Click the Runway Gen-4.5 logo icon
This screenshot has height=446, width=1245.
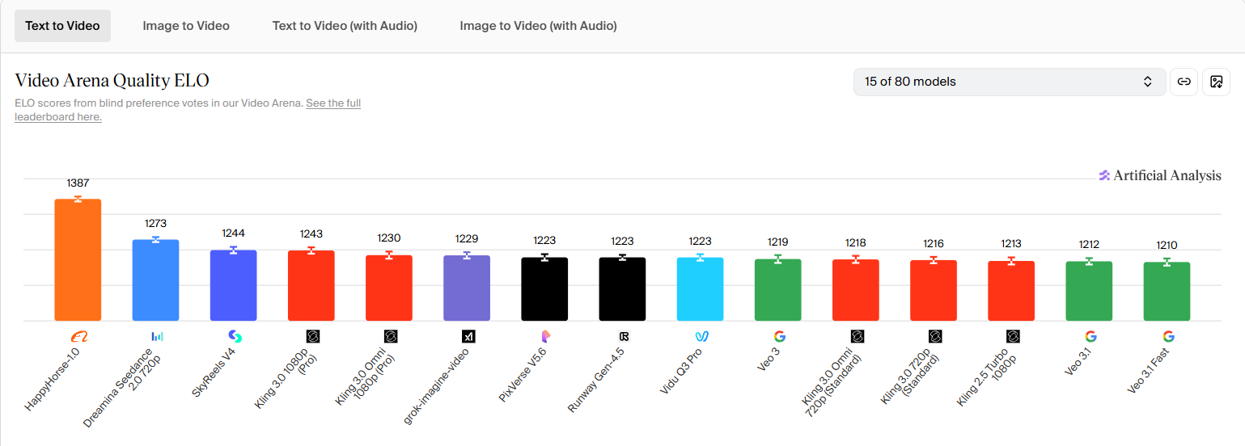[x=623, y=336]
